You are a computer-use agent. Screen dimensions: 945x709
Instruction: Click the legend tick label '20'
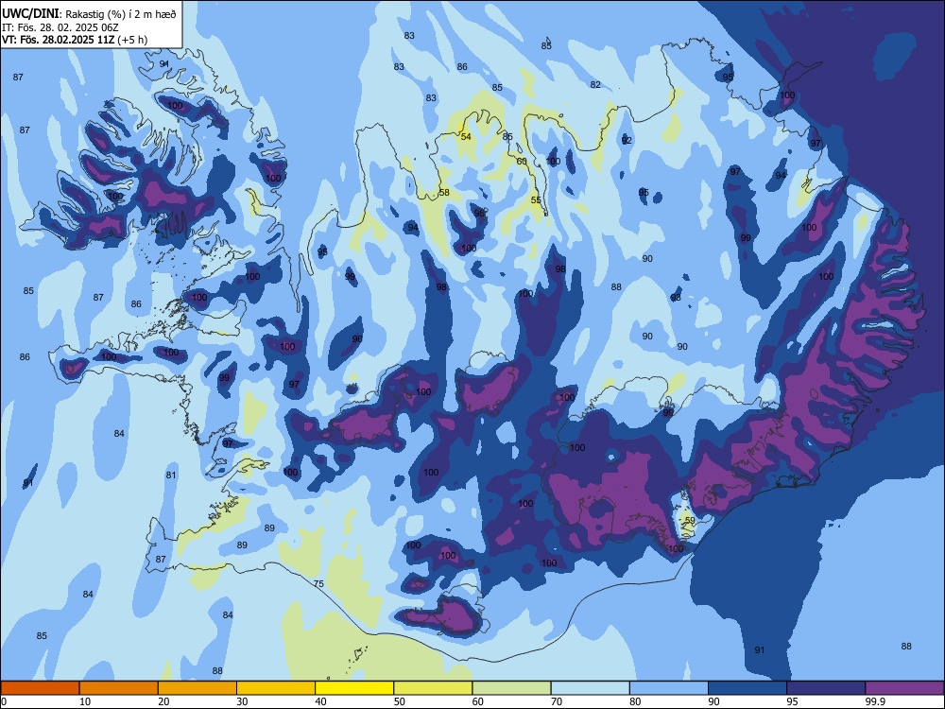tap(163, 701)
